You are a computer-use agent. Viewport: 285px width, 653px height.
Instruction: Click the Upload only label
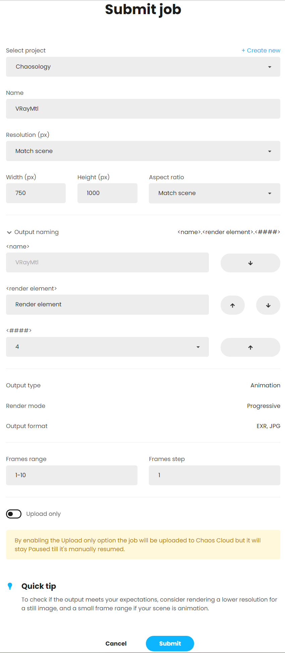click(44, 514)
